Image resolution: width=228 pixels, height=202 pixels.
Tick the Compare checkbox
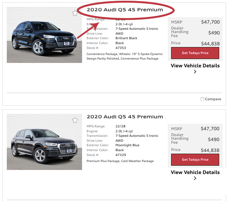click(x=202, y=99)
